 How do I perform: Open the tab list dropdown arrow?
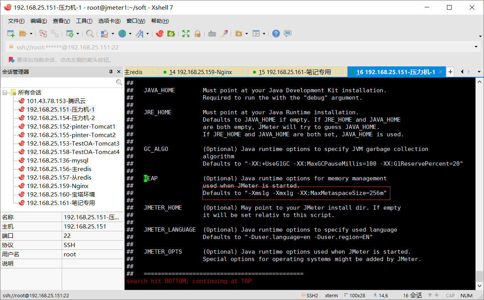479,72
